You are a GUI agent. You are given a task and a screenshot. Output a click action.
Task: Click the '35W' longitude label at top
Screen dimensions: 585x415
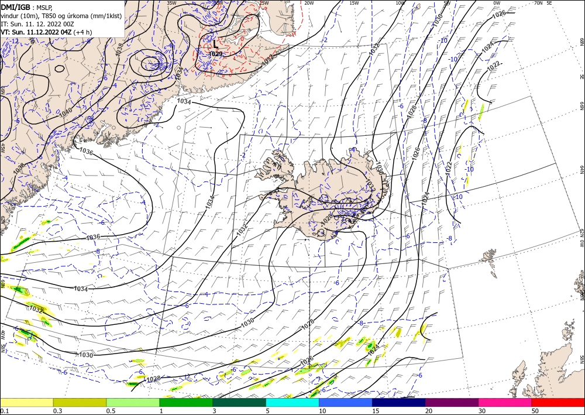[171, 3]
